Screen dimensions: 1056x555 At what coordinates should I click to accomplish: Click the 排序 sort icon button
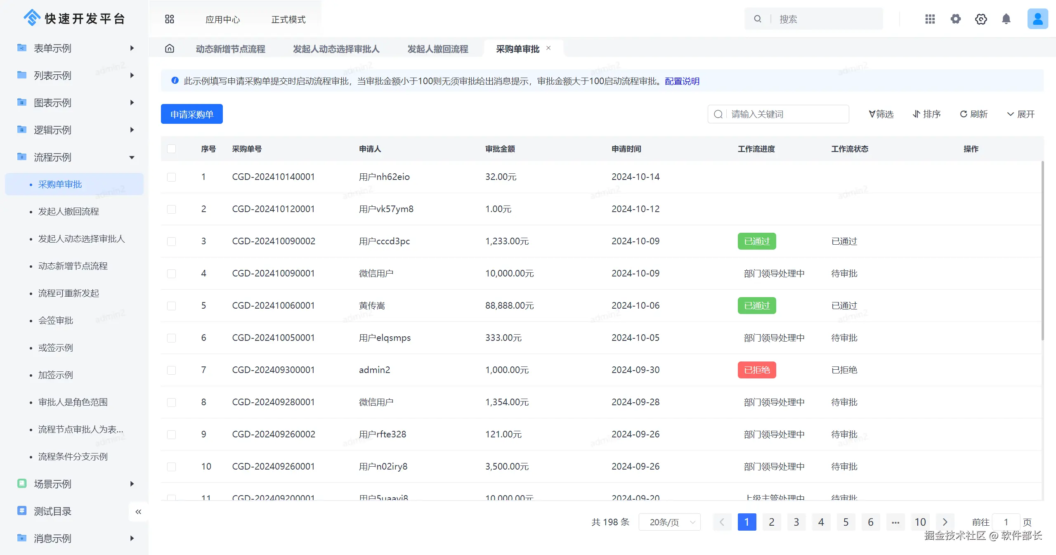[x=926, y=114]
